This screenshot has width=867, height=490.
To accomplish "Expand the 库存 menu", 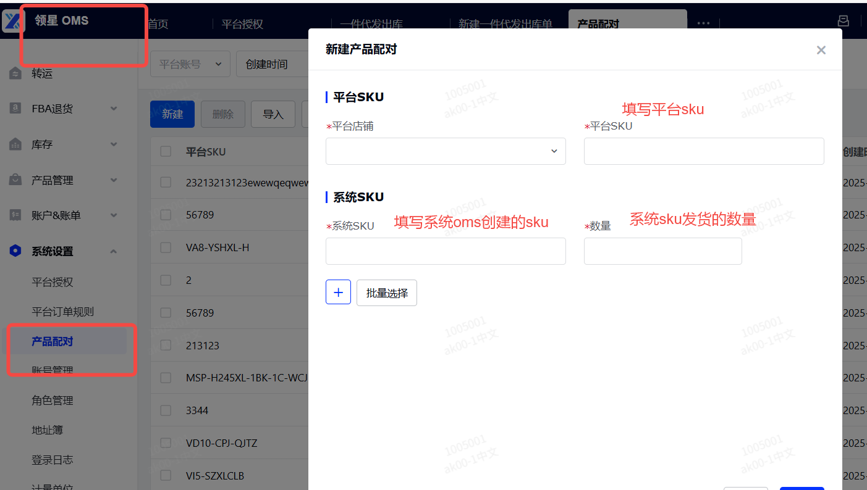I will 114,144.
